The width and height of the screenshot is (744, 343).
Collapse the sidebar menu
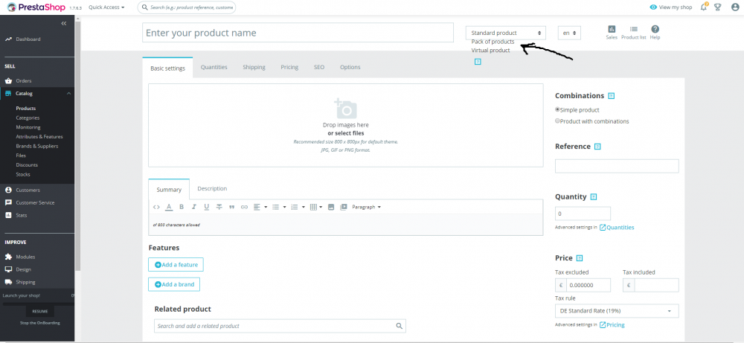(x=63, y=23)
